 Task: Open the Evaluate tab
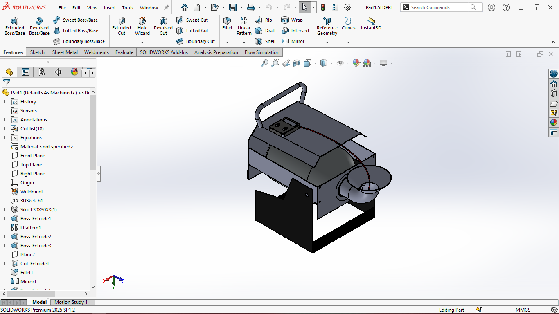[124, 52]
